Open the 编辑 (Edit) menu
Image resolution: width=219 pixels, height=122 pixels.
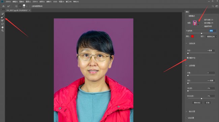(15, 2)
